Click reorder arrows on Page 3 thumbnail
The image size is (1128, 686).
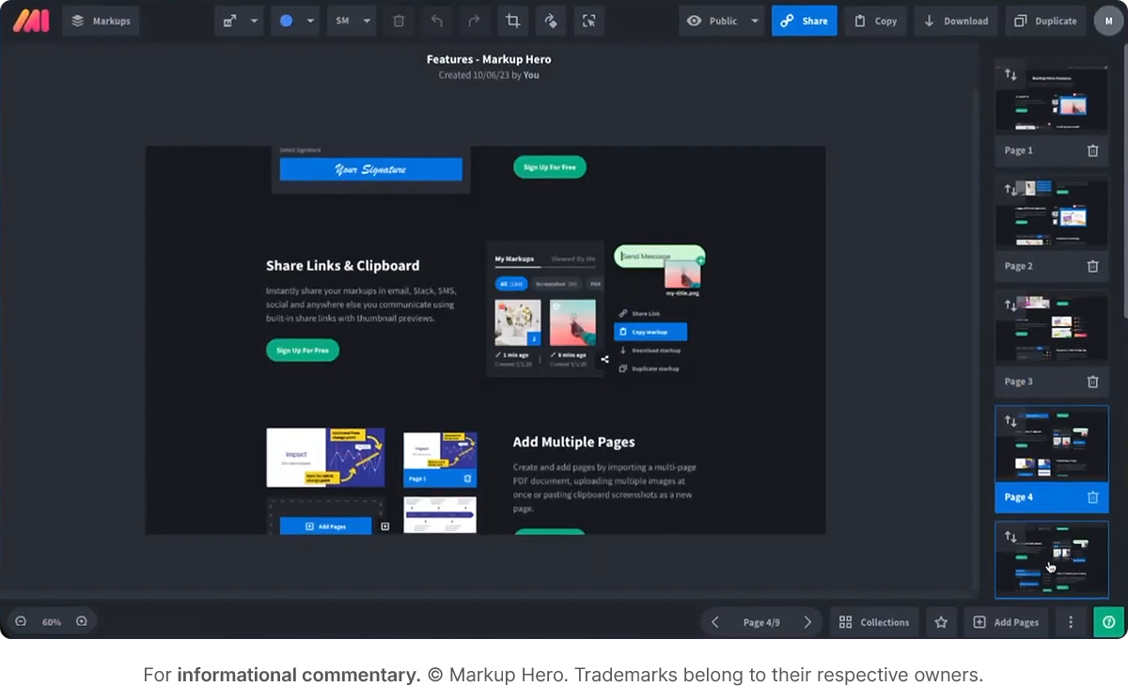pos(1010,304)
